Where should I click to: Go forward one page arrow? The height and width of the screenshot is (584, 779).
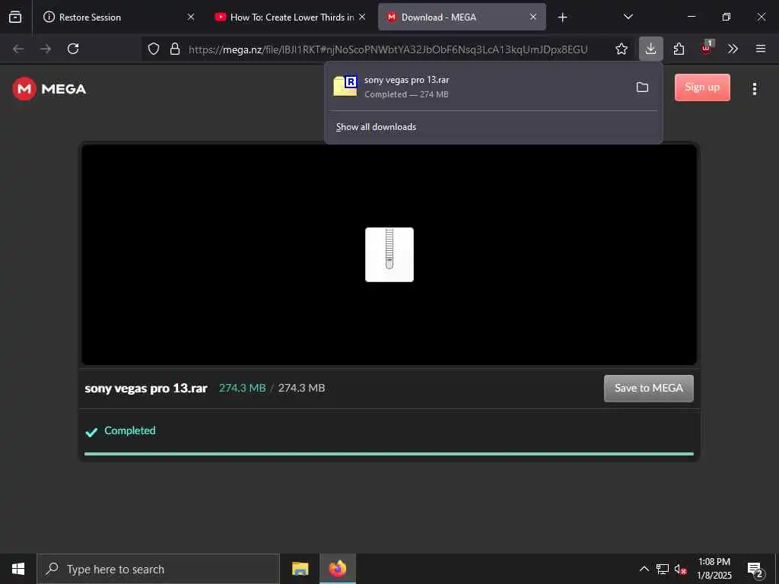coord(46,49)
